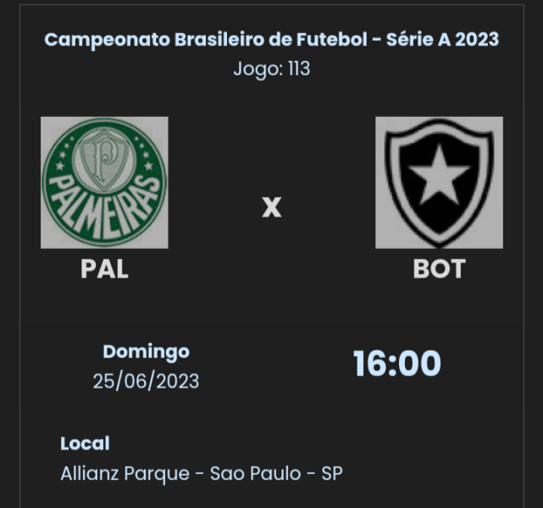
Task: Click the number 113 after Jogo
Action: pyautogui.click(x=298, y=69)
